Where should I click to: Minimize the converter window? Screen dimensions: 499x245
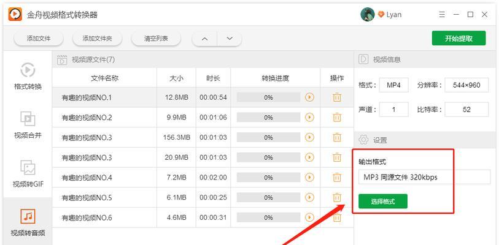[x=457, y=15]
